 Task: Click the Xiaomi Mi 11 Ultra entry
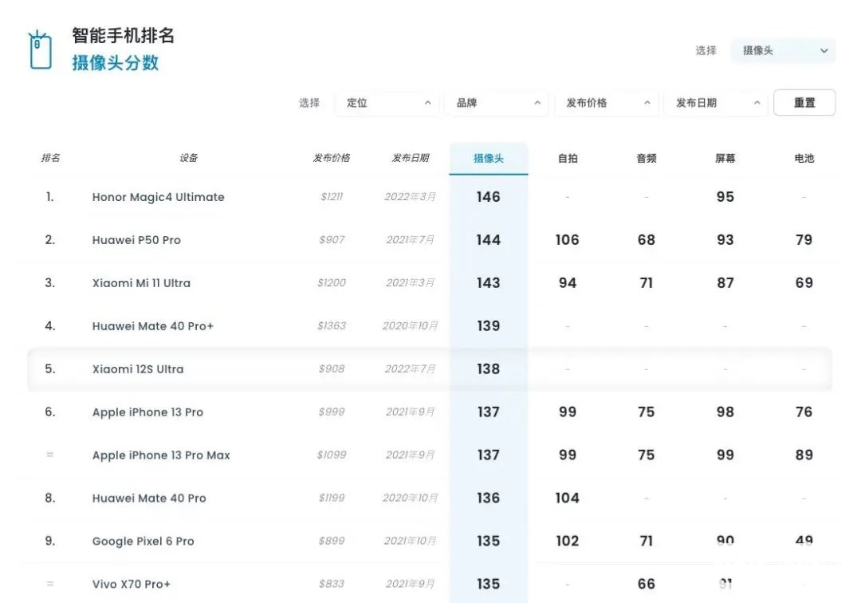click(141, 283)
